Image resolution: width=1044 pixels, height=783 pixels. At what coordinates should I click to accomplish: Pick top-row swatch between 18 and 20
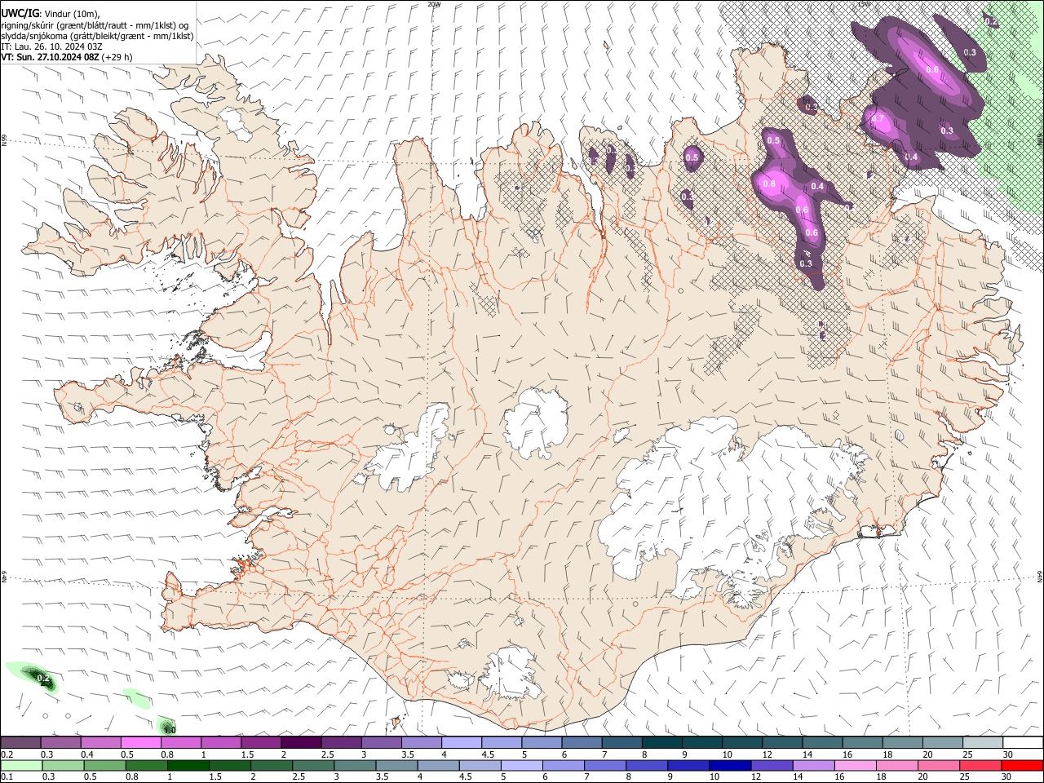tap(902, 743)
